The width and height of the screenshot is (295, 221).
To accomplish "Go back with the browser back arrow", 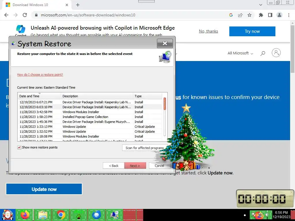I will pos(6,15).
